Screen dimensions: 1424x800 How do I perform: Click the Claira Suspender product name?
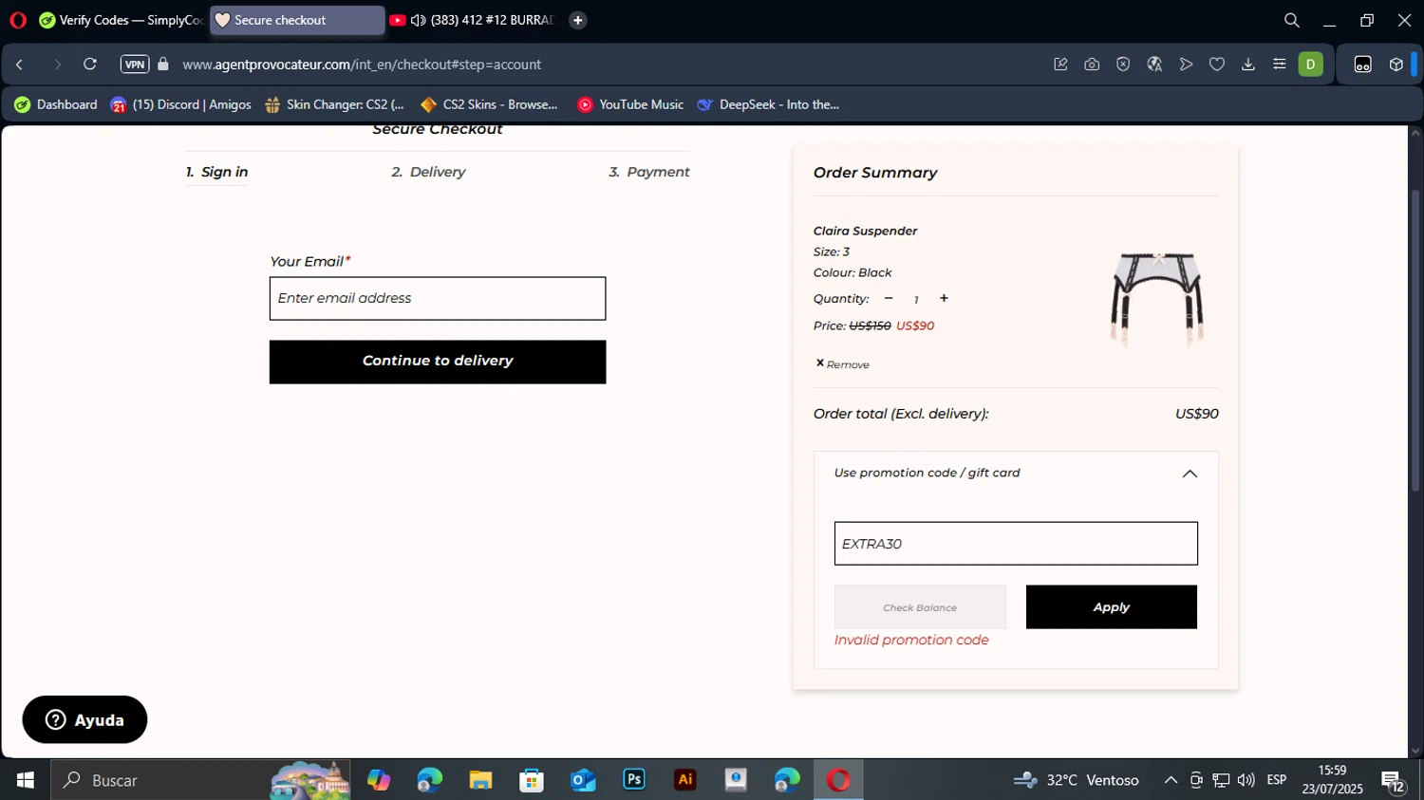click(x=865, y=231)
